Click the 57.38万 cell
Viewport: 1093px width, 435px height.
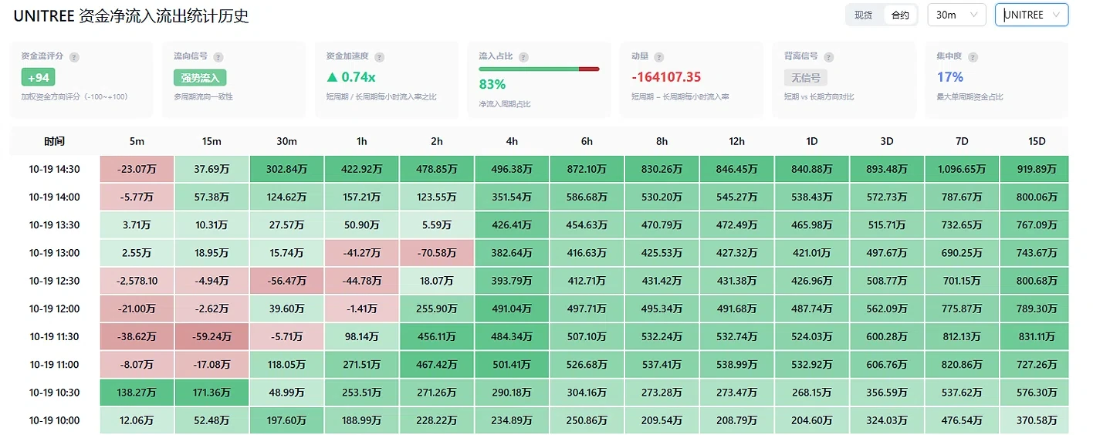click(211, 197)
